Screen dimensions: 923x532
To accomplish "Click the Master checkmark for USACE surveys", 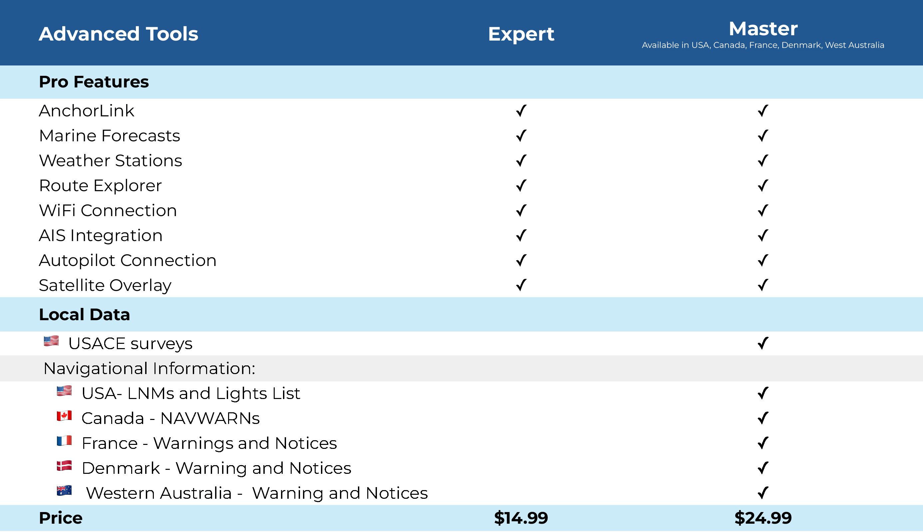I will [763, 343].
